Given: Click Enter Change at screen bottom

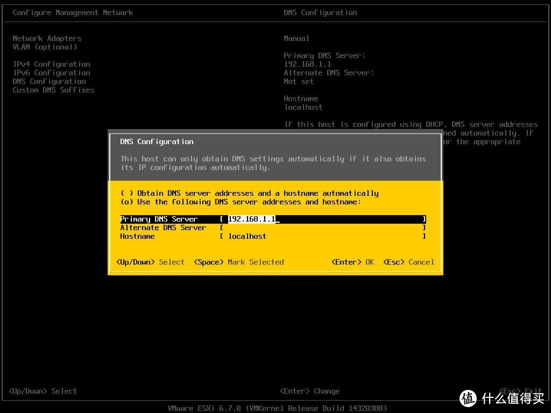Looking at the screenshot, I should (309, 391).
